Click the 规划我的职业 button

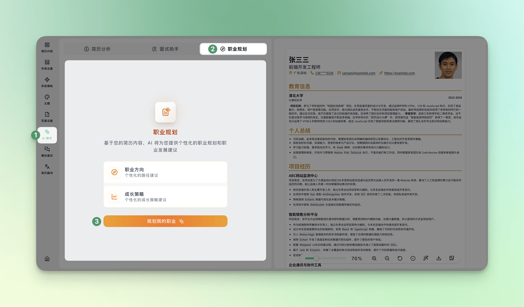point(165,221)
